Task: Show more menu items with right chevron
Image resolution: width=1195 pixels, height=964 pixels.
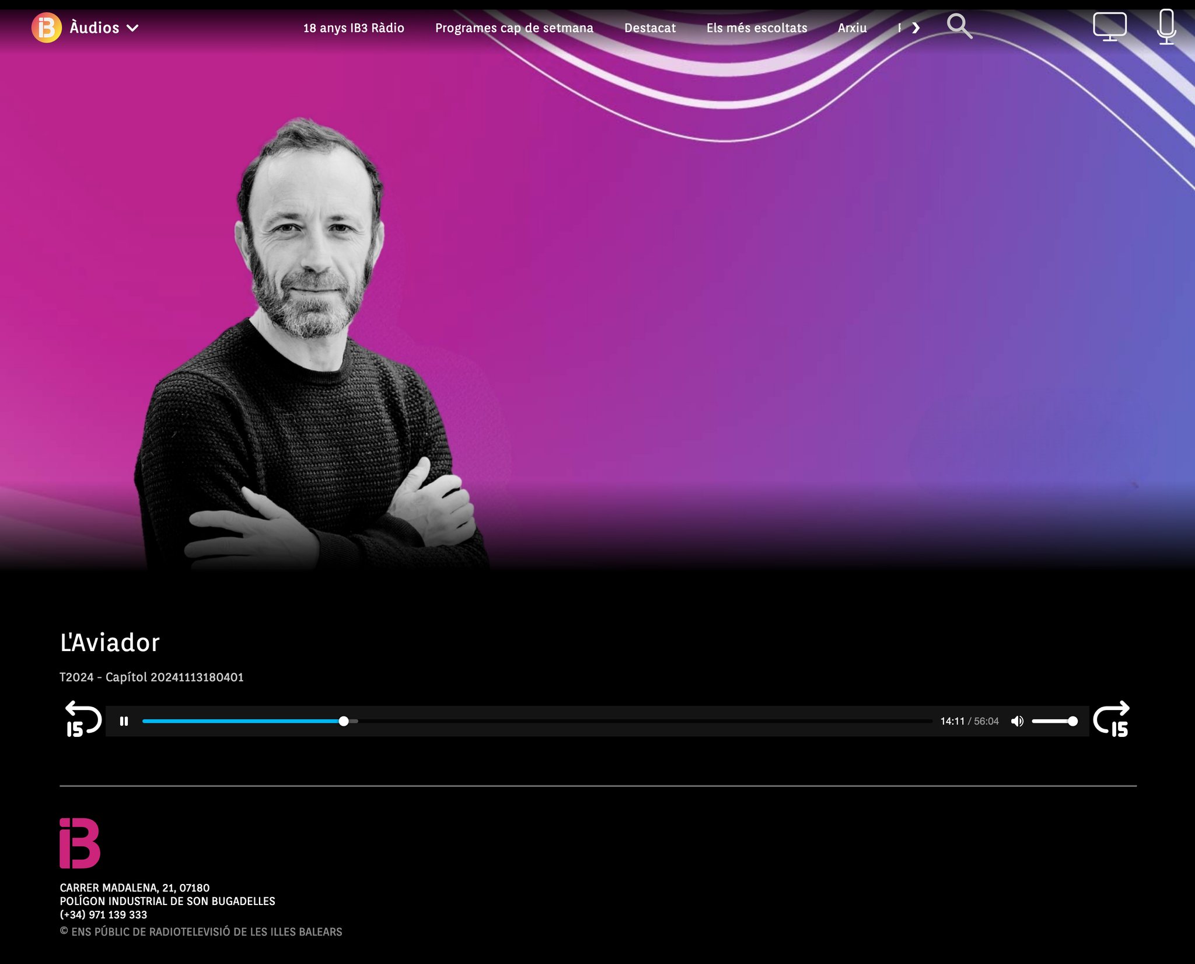Action: pyautogui.click(x=916, y=28)
